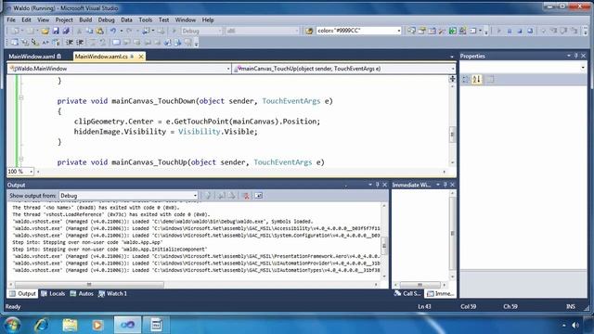Click the Undo arrow icon
594x334 pixels.
(x=113, y=31)
